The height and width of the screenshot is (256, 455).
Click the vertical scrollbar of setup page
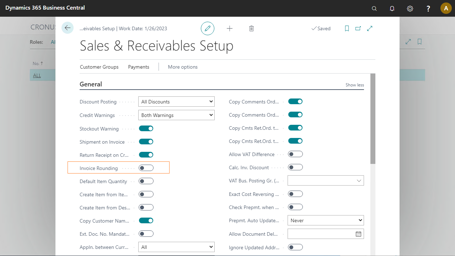click(373, 119)
